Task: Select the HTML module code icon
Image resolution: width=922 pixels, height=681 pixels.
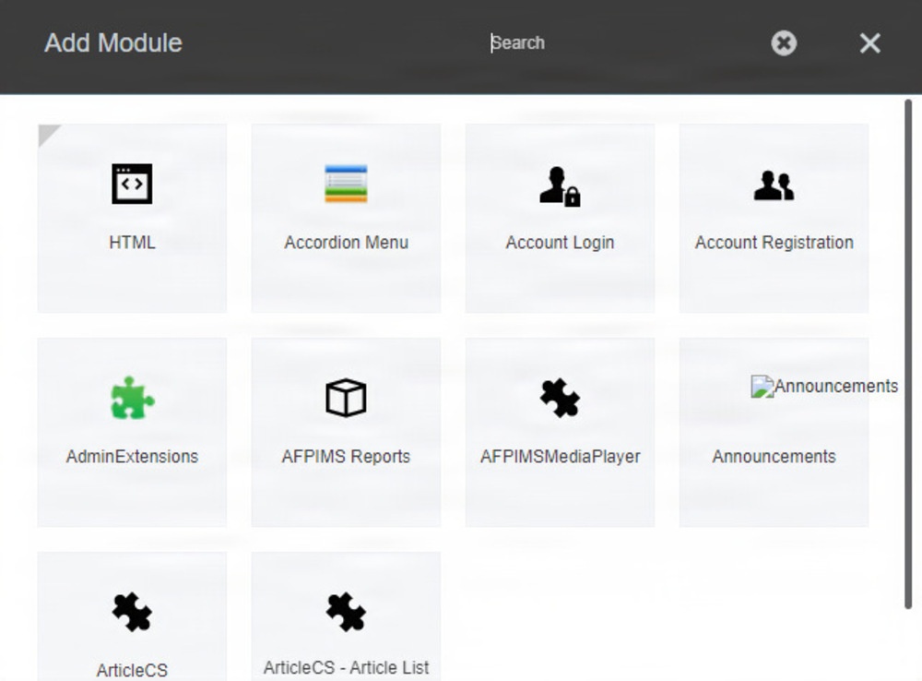Action: [132, 184]
